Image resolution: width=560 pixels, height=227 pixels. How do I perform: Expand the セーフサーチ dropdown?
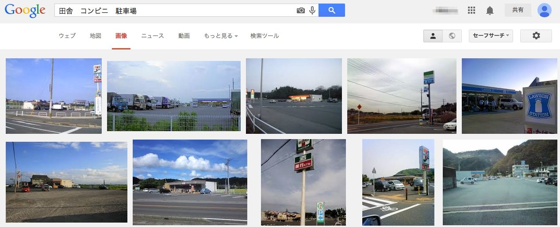(491, 36)
